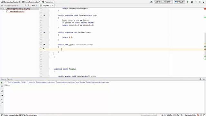Click the stop icon in the Run panel
This screenshot has height=116, width=206.
[2, 86]
